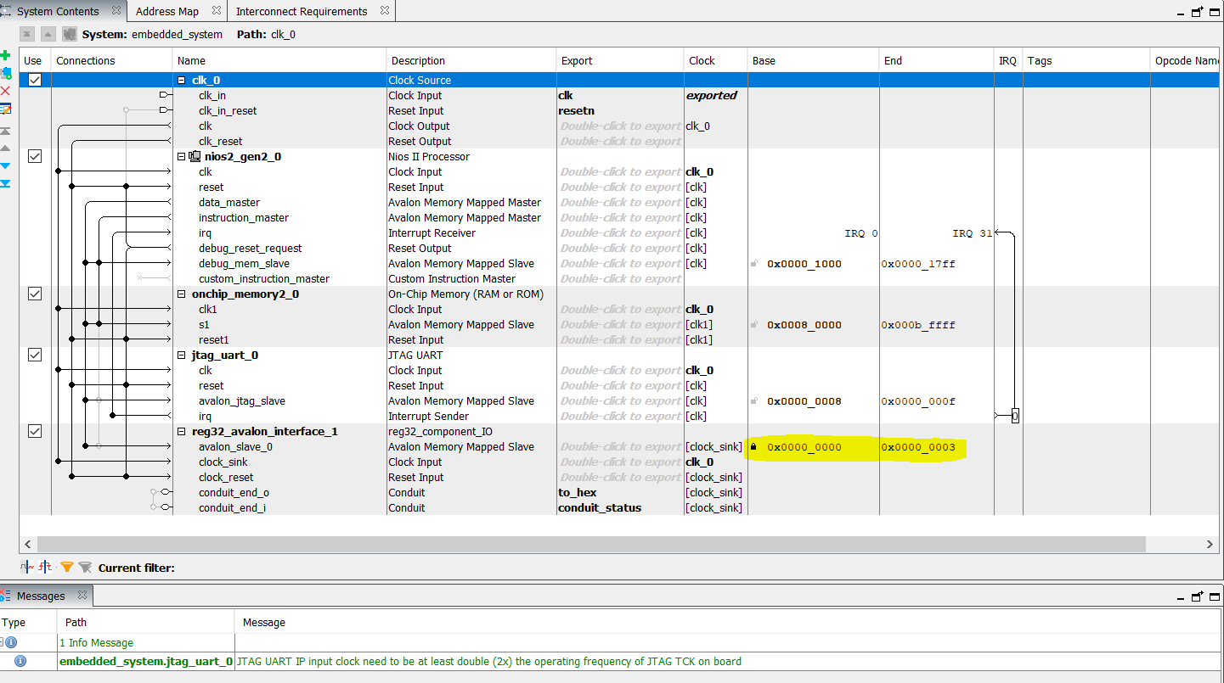Disable the Use checkbox for jtag_uart_0
Screen dimensions: 1224x683
pos(35,355)
